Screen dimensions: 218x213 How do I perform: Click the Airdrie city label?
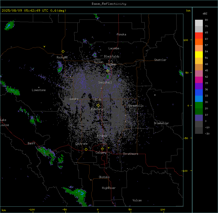(102, 136)
